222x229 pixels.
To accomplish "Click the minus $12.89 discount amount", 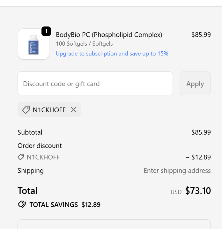I will [x=198, y=157].
